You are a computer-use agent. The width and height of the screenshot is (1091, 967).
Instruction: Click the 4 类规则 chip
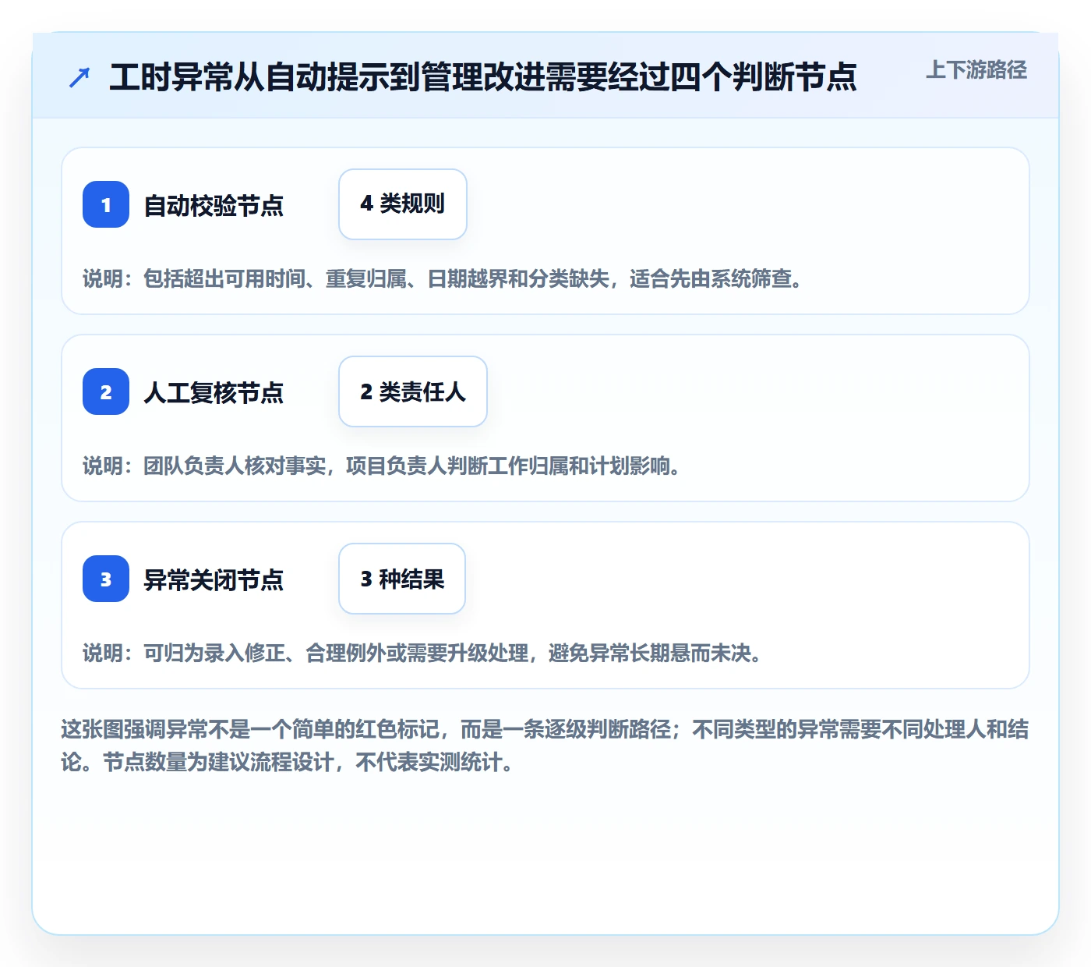(403, 204)
